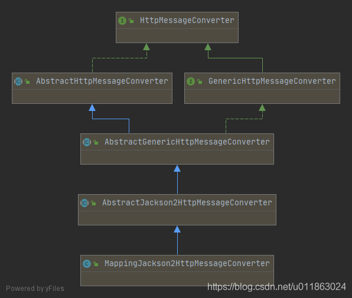Click the abstract class icon on AbstractJackson2HttpMessageConverter
Screen dimensions: 352x298
[84, 203]
